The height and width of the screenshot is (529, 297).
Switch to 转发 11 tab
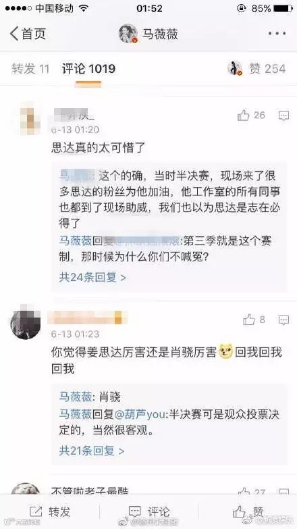click(x=30, y=69)
